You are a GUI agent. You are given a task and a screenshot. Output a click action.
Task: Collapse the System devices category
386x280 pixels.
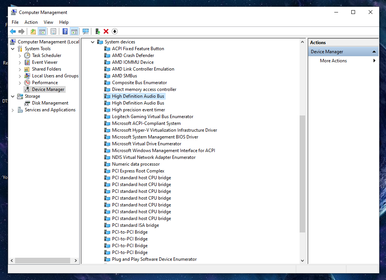pos(92,42)
